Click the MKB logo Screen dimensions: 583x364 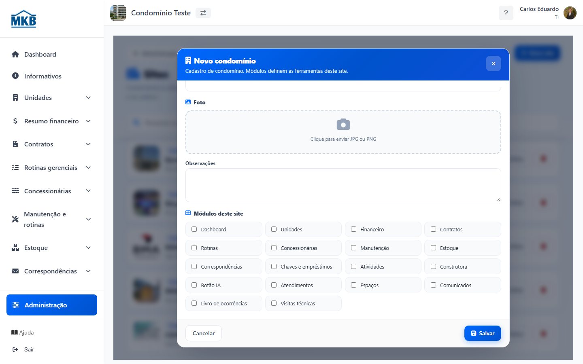[x=23, y=19]
